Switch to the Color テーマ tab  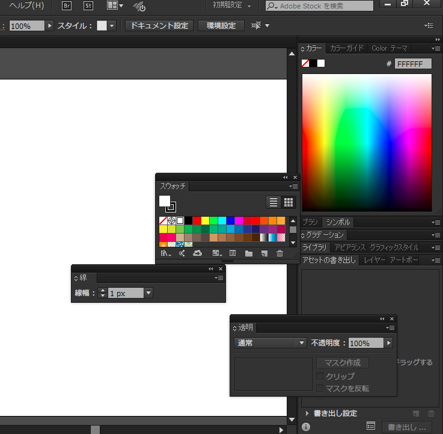(390, 48)
